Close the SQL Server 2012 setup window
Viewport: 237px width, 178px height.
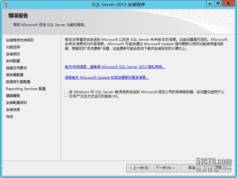point(228,3)
